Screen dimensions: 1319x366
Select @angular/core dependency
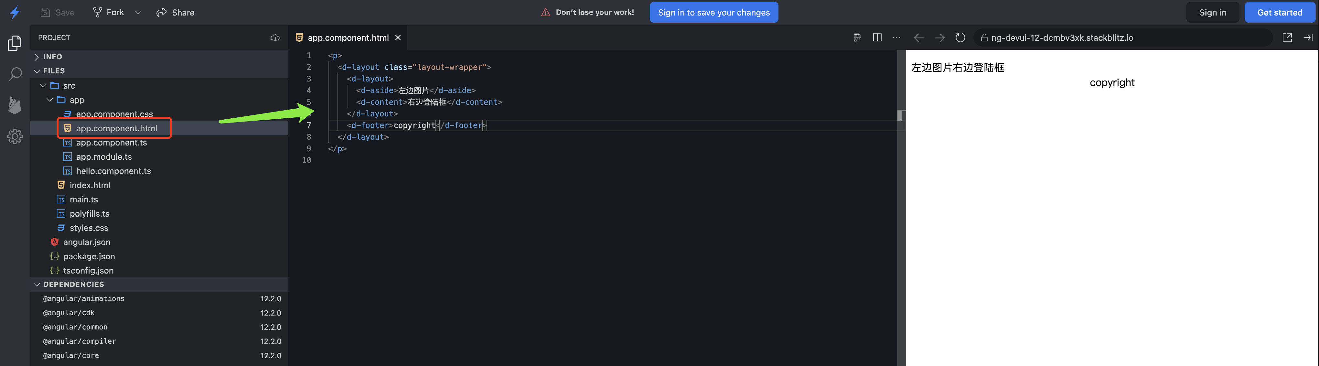[159, 356]
